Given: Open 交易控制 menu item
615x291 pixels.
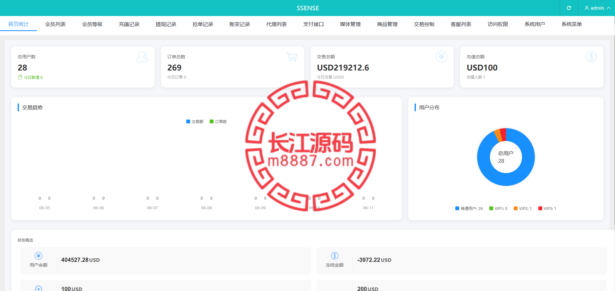Looking at the screenshot, I should [424, 24].
